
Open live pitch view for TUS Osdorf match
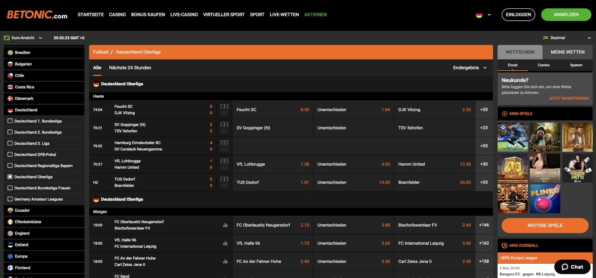(x=224, y=179)
